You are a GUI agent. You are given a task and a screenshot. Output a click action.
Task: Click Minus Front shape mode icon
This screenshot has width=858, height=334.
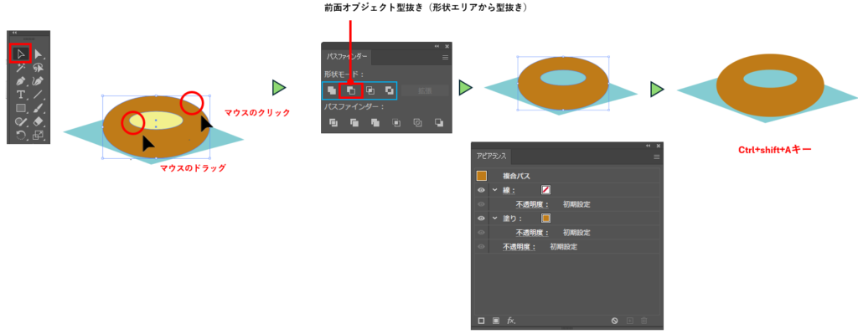point(351,90)
